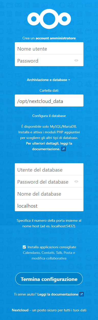
Task: Click external link icon beside Leggi la documentazione
Action: [x=82, y=294]
